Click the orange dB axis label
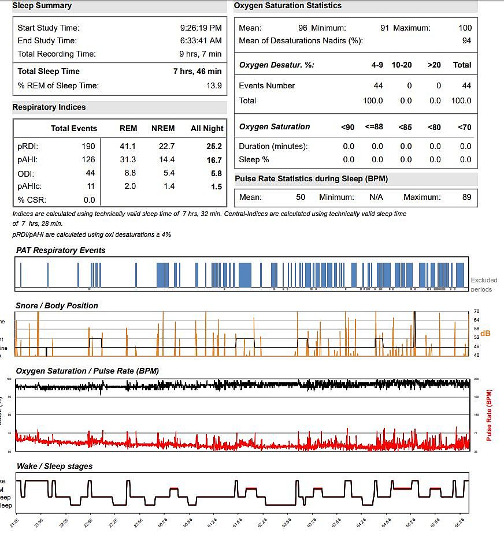The height and width of the screenshot is (537, 504). click(485, 334)
